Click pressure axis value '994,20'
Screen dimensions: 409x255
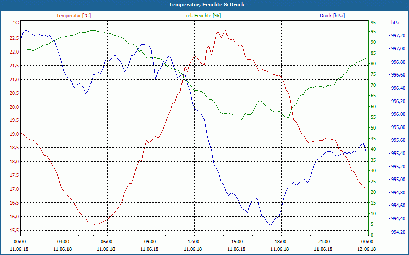[x=399, y=232]
